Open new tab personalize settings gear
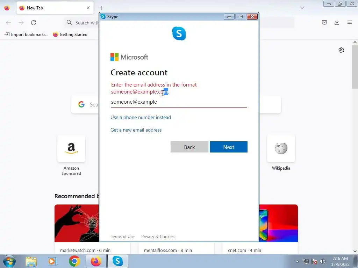 click(341, 50)
